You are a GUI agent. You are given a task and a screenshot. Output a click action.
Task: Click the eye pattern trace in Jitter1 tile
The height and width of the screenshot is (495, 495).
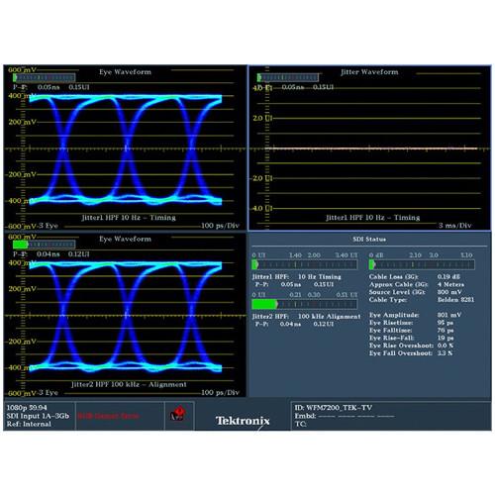click(126, 148)
